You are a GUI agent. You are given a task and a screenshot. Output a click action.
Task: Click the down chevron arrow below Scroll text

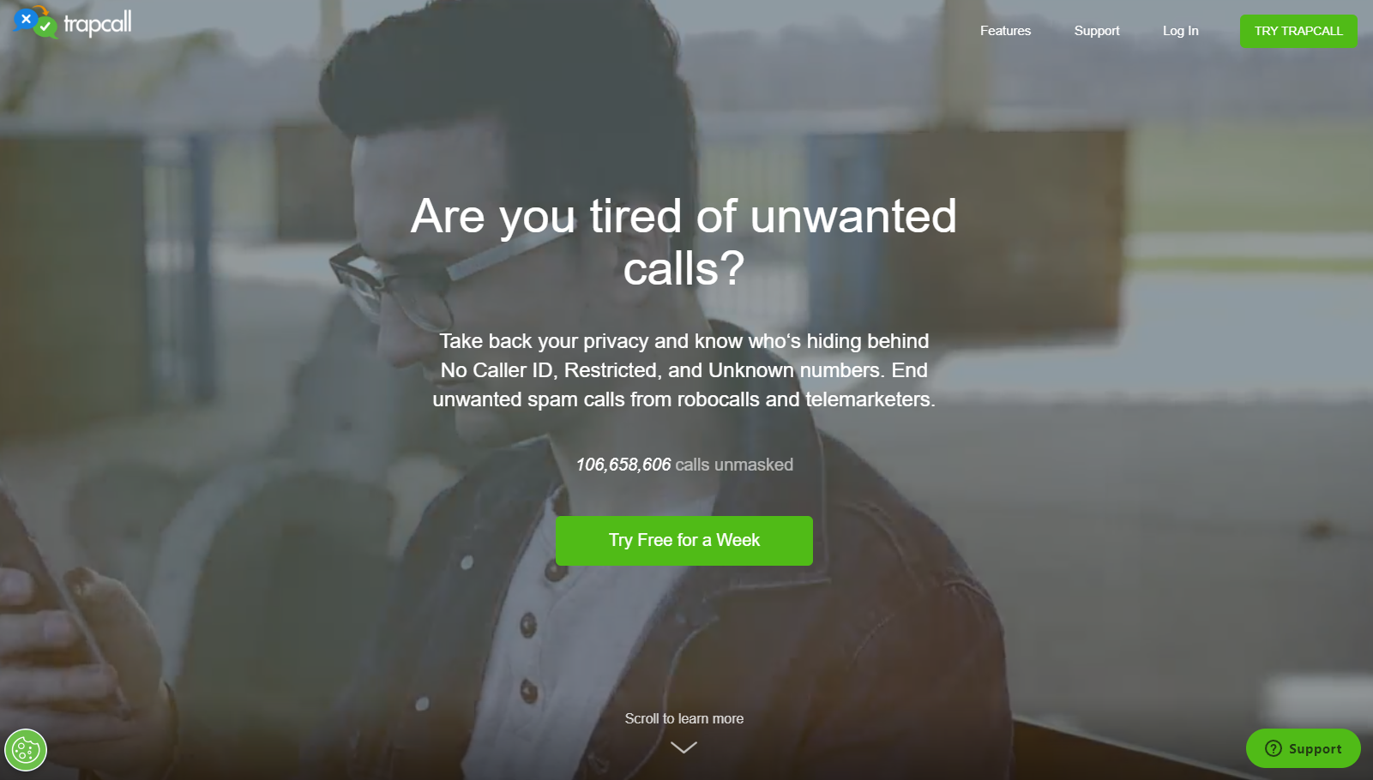point(683,747)
